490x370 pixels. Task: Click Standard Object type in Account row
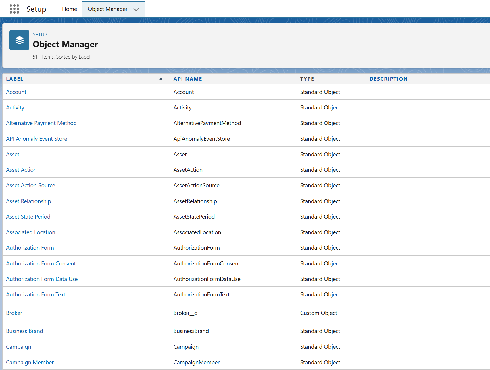coord(320,92)
